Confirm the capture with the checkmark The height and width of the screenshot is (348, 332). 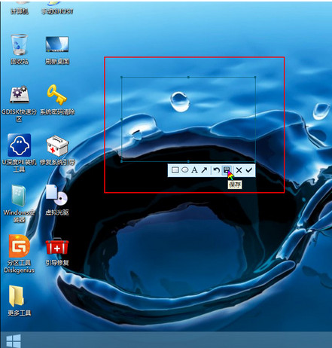[248, 170]
